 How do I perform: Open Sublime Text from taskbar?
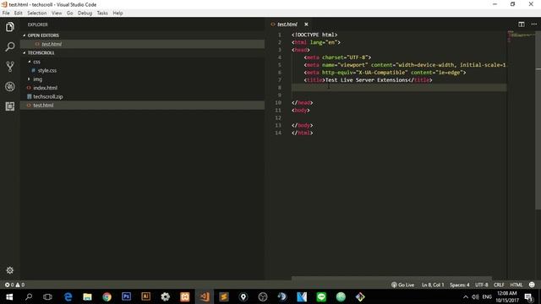[x=224, y=296]
